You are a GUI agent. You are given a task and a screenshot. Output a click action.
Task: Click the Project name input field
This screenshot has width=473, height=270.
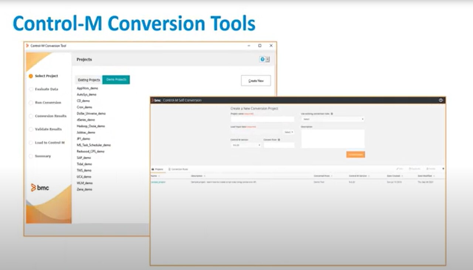pyautogui.click(x=262, y=119)
